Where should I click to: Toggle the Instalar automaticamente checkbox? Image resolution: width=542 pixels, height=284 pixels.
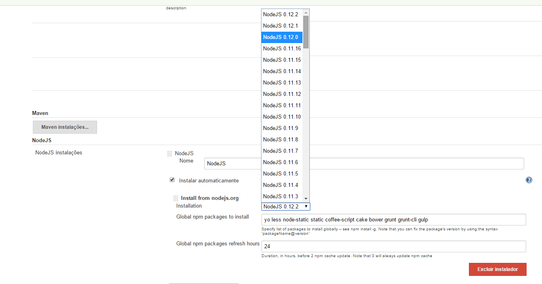click(x=172, y=180)
